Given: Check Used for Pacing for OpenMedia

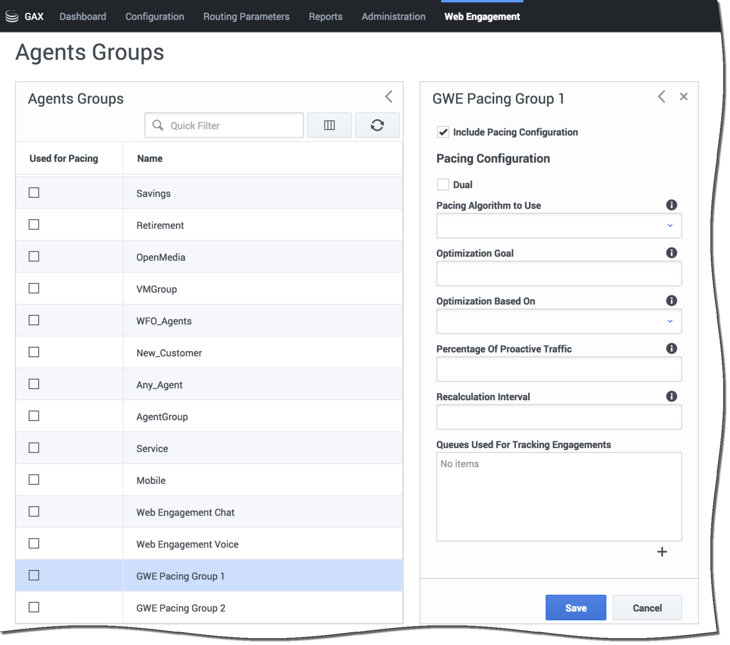Looking at the screenshot, I should click(x=34, y=256).
